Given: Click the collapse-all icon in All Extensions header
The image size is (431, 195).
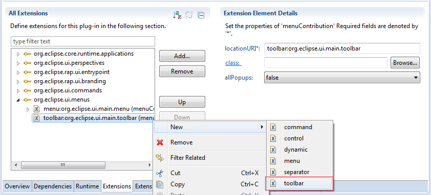Looking at the screenshot, I should coord(201,15).
